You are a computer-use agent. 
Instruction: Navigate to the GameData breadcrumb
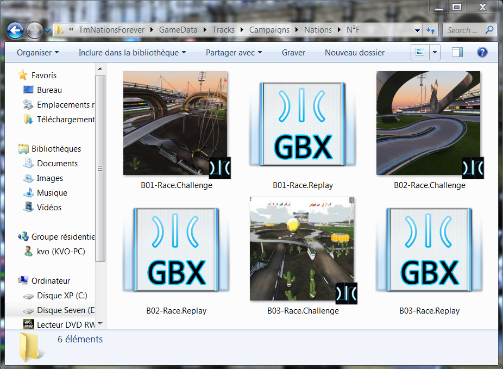[178, 30]
